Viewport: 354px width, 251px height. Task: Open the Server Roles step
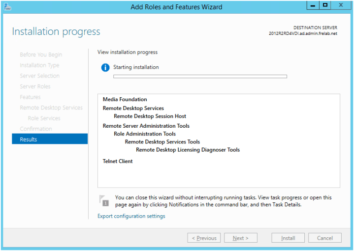click(35, 86)
